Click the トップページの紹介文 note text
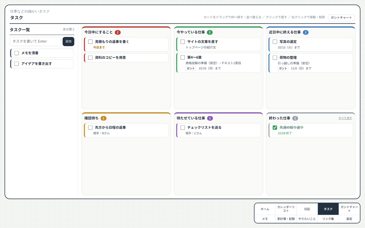The width and height of the screenshot is (365, 228). click(201, 47)
